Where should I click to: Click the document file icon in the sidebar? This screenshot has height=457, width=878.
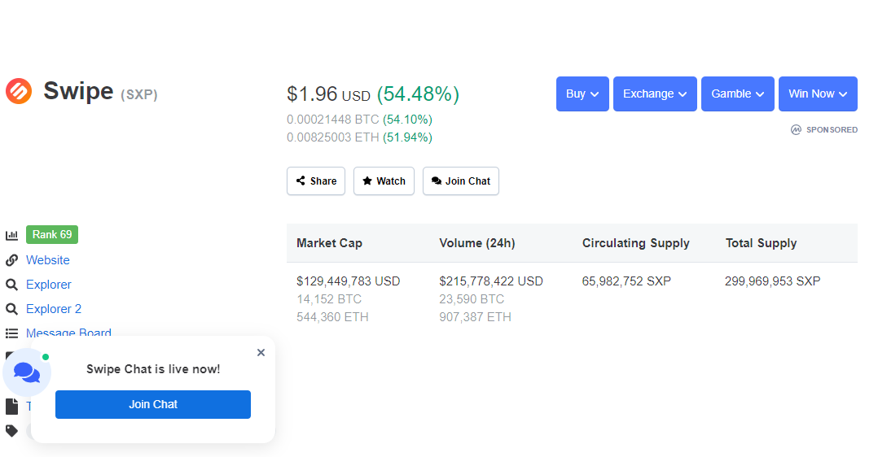[11, 406]
